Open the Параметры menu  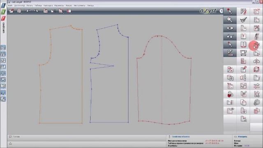coord(59,5)
